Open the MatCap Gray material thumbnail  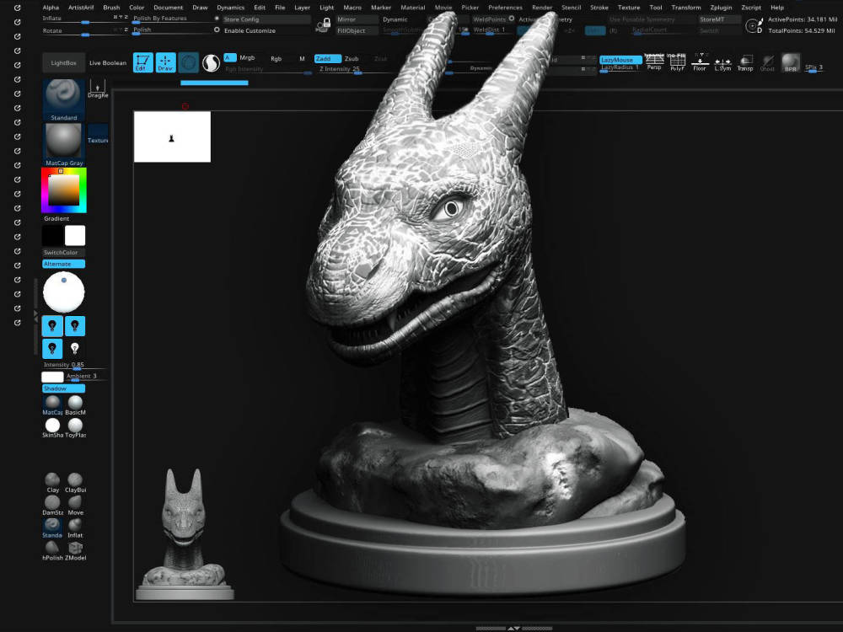pos(63,145)
